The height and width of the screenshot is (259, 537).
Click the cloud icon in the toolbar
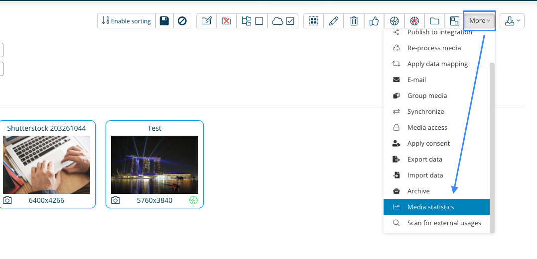click(x=277, y=21)
